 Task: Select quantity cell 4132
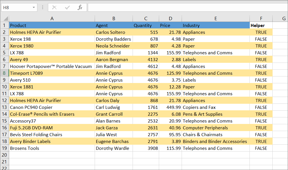click(x=146, y=59)
